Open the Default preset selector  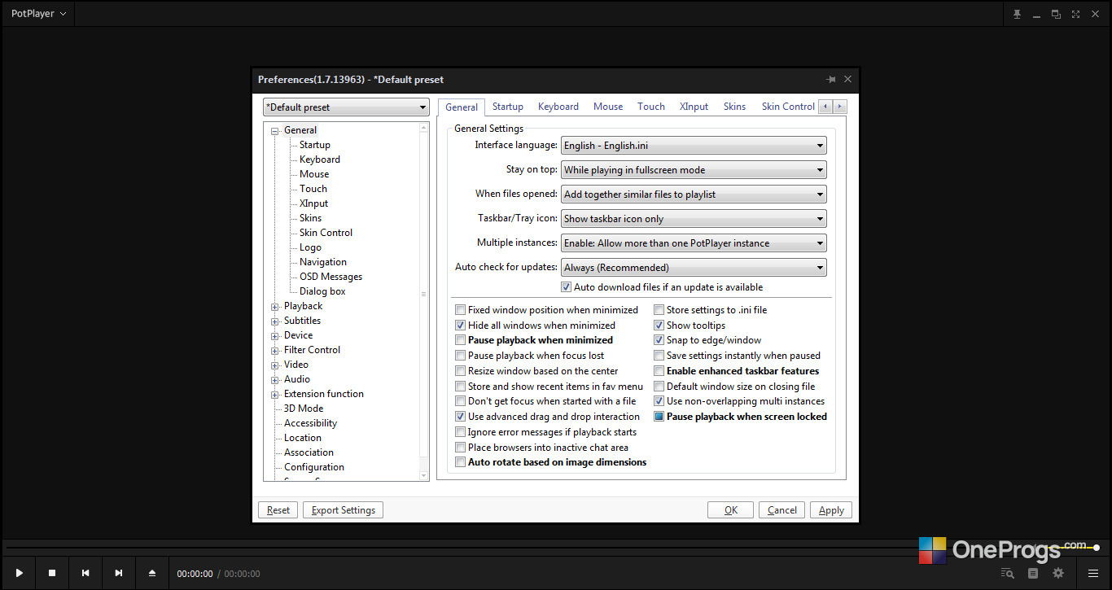click(346, 107)
